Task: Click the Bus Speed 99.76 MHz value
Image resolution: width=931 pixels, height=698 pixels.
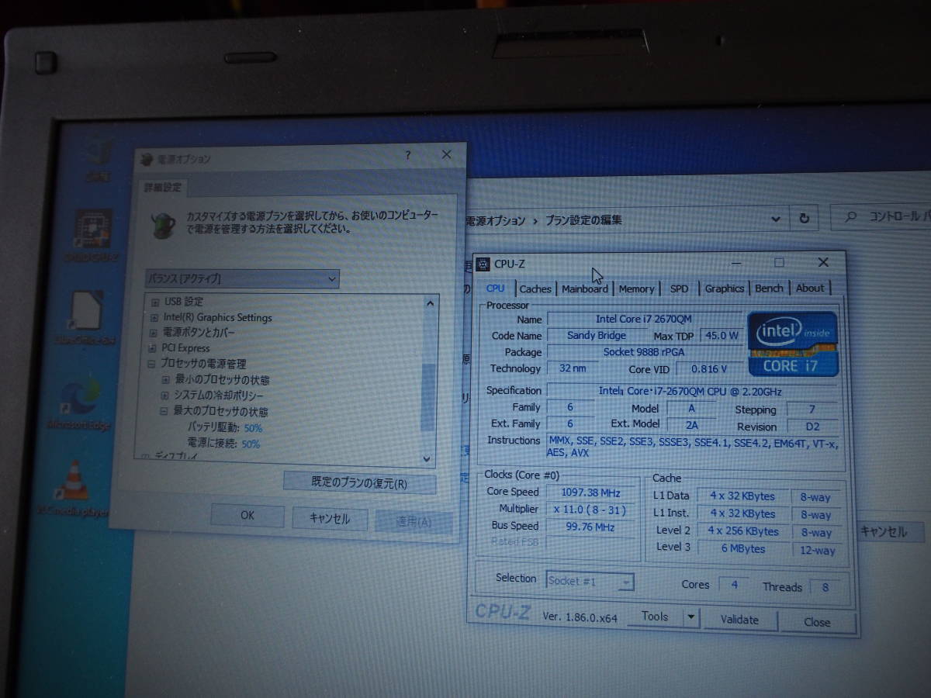Action: click(x=588, y=527)
